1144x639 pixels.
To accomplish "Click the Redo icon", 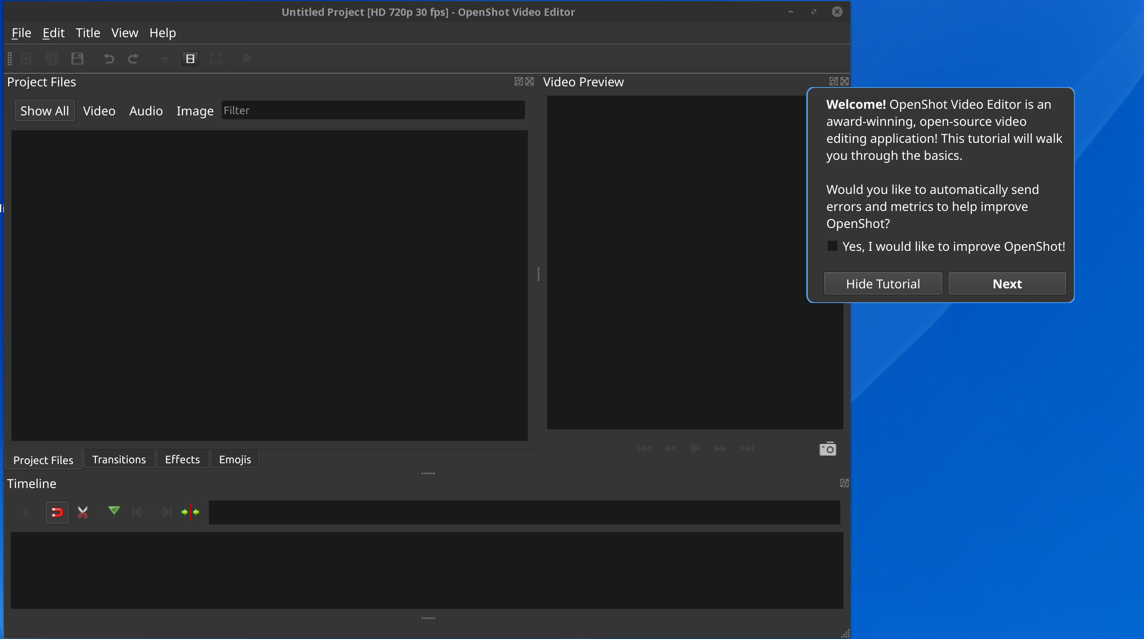I will pos(133,58).
